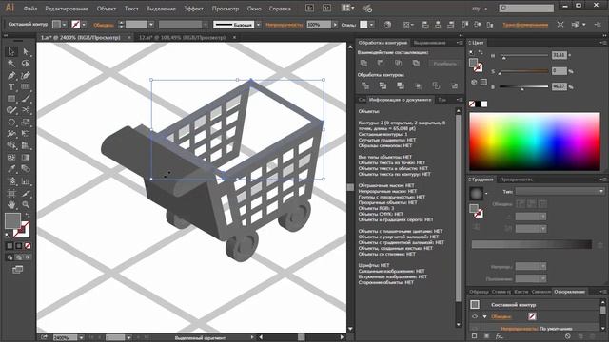Click the Разобрать expand button

pos(444,64)
